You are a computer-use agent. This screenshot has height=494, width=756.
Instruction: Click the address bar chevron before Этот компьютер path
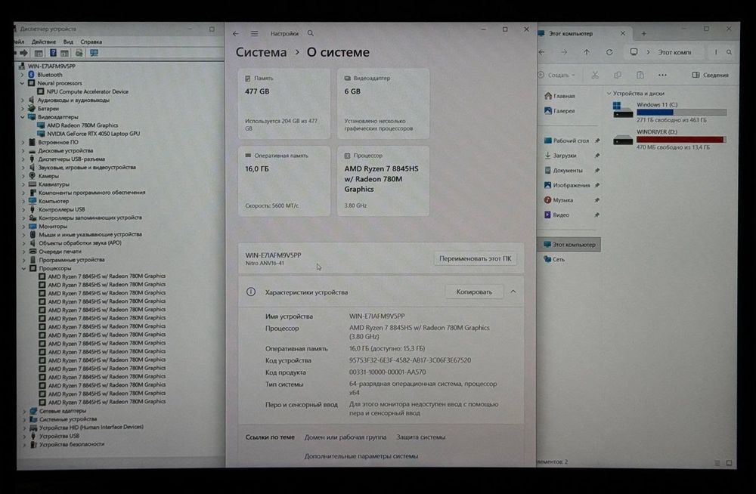tap(649, 52)
